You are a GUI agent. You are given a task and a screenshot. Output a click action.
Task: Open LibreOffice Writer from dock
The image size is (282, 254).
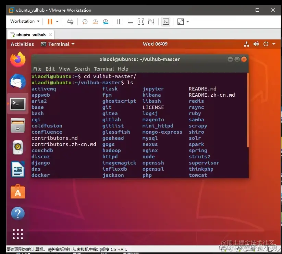(18, 169)
